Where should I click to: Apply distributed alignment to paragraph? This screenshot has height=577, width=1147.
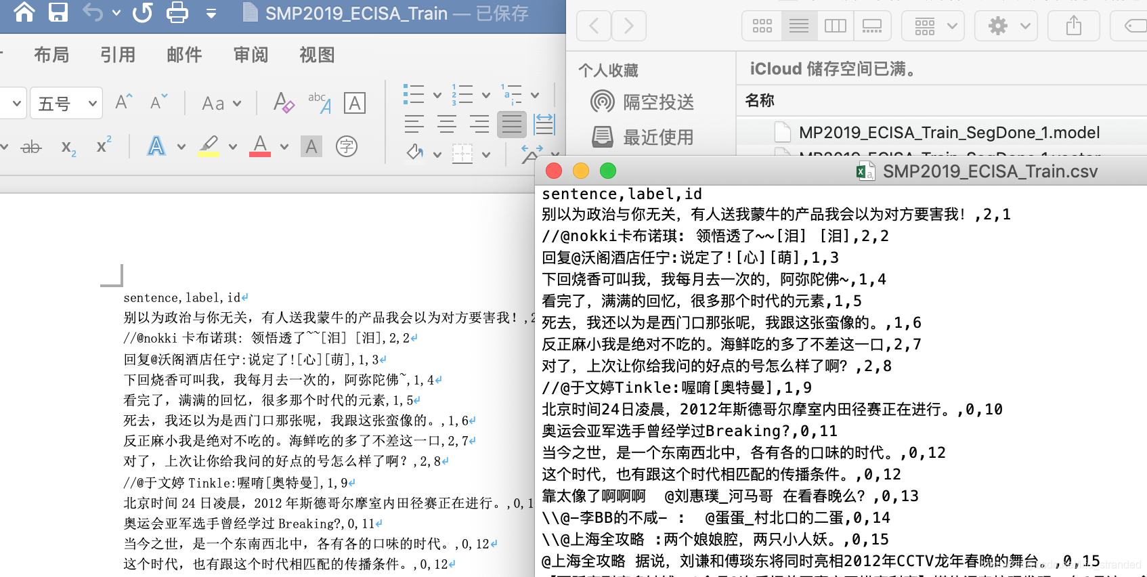tap(544, 124)
